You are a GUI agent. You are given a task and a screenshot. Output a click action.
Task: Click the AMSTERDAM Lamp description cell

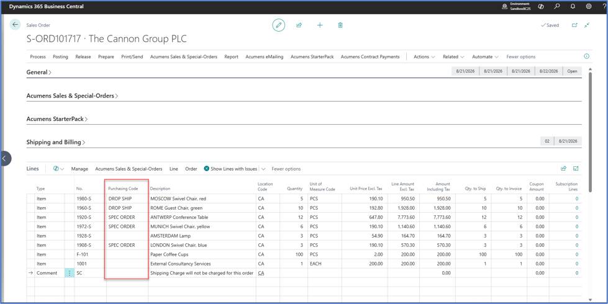pyautogui.click(x=202, y=236)
